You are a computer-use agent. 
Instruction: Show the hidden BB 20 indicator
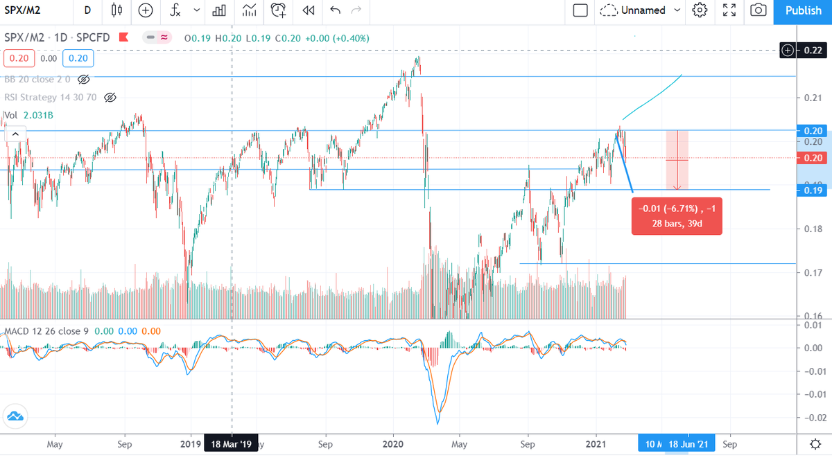click(85, 79)
